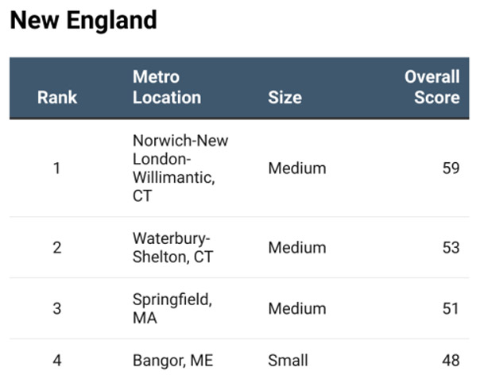
Task: Sort by the Rank column header
Action: tap(56, 97)
